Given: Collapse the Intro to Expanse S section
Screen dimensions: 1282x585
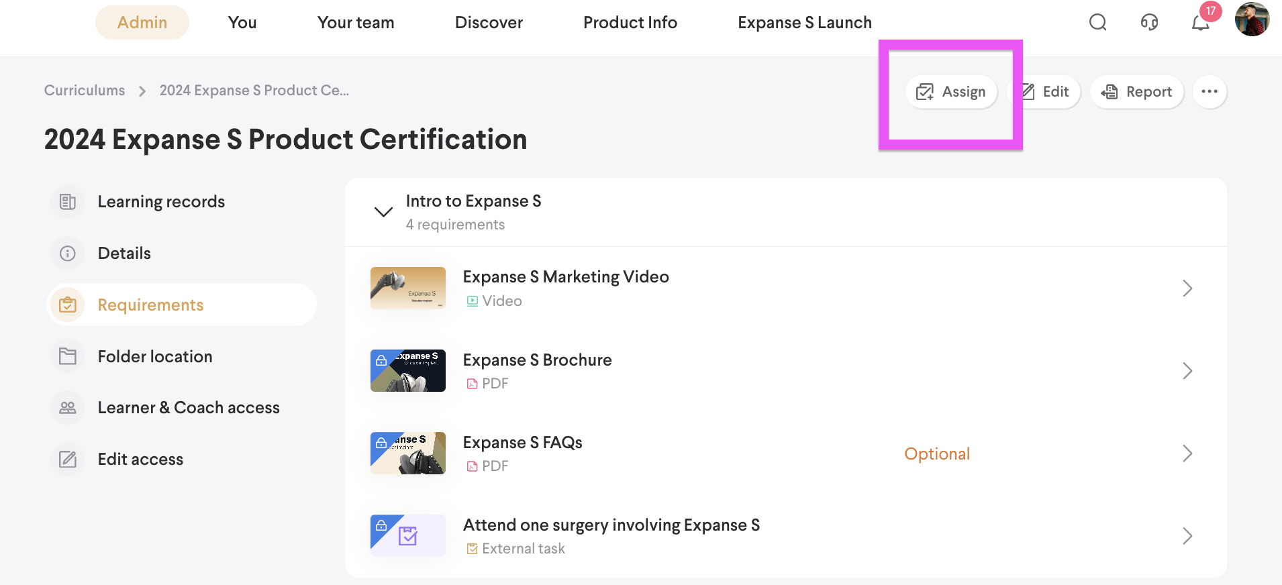Looking at the screenshot, I should [x=383, y=212].
